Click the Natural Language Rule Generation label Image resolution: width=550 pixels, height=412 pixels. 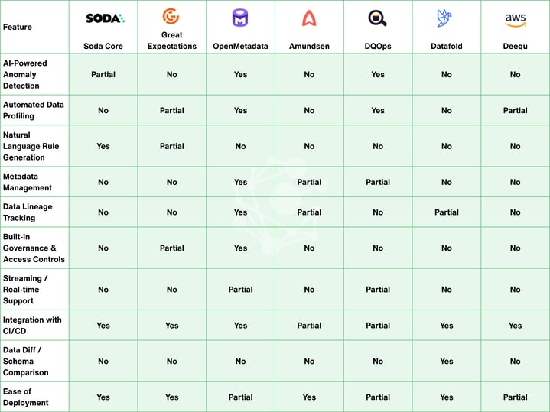[x=31, y=146]
